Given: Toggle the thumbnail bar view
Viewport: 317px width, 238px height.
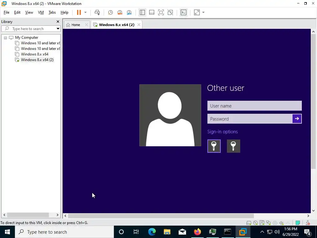Looking at the screenshot, I should (x=152, y=12).
